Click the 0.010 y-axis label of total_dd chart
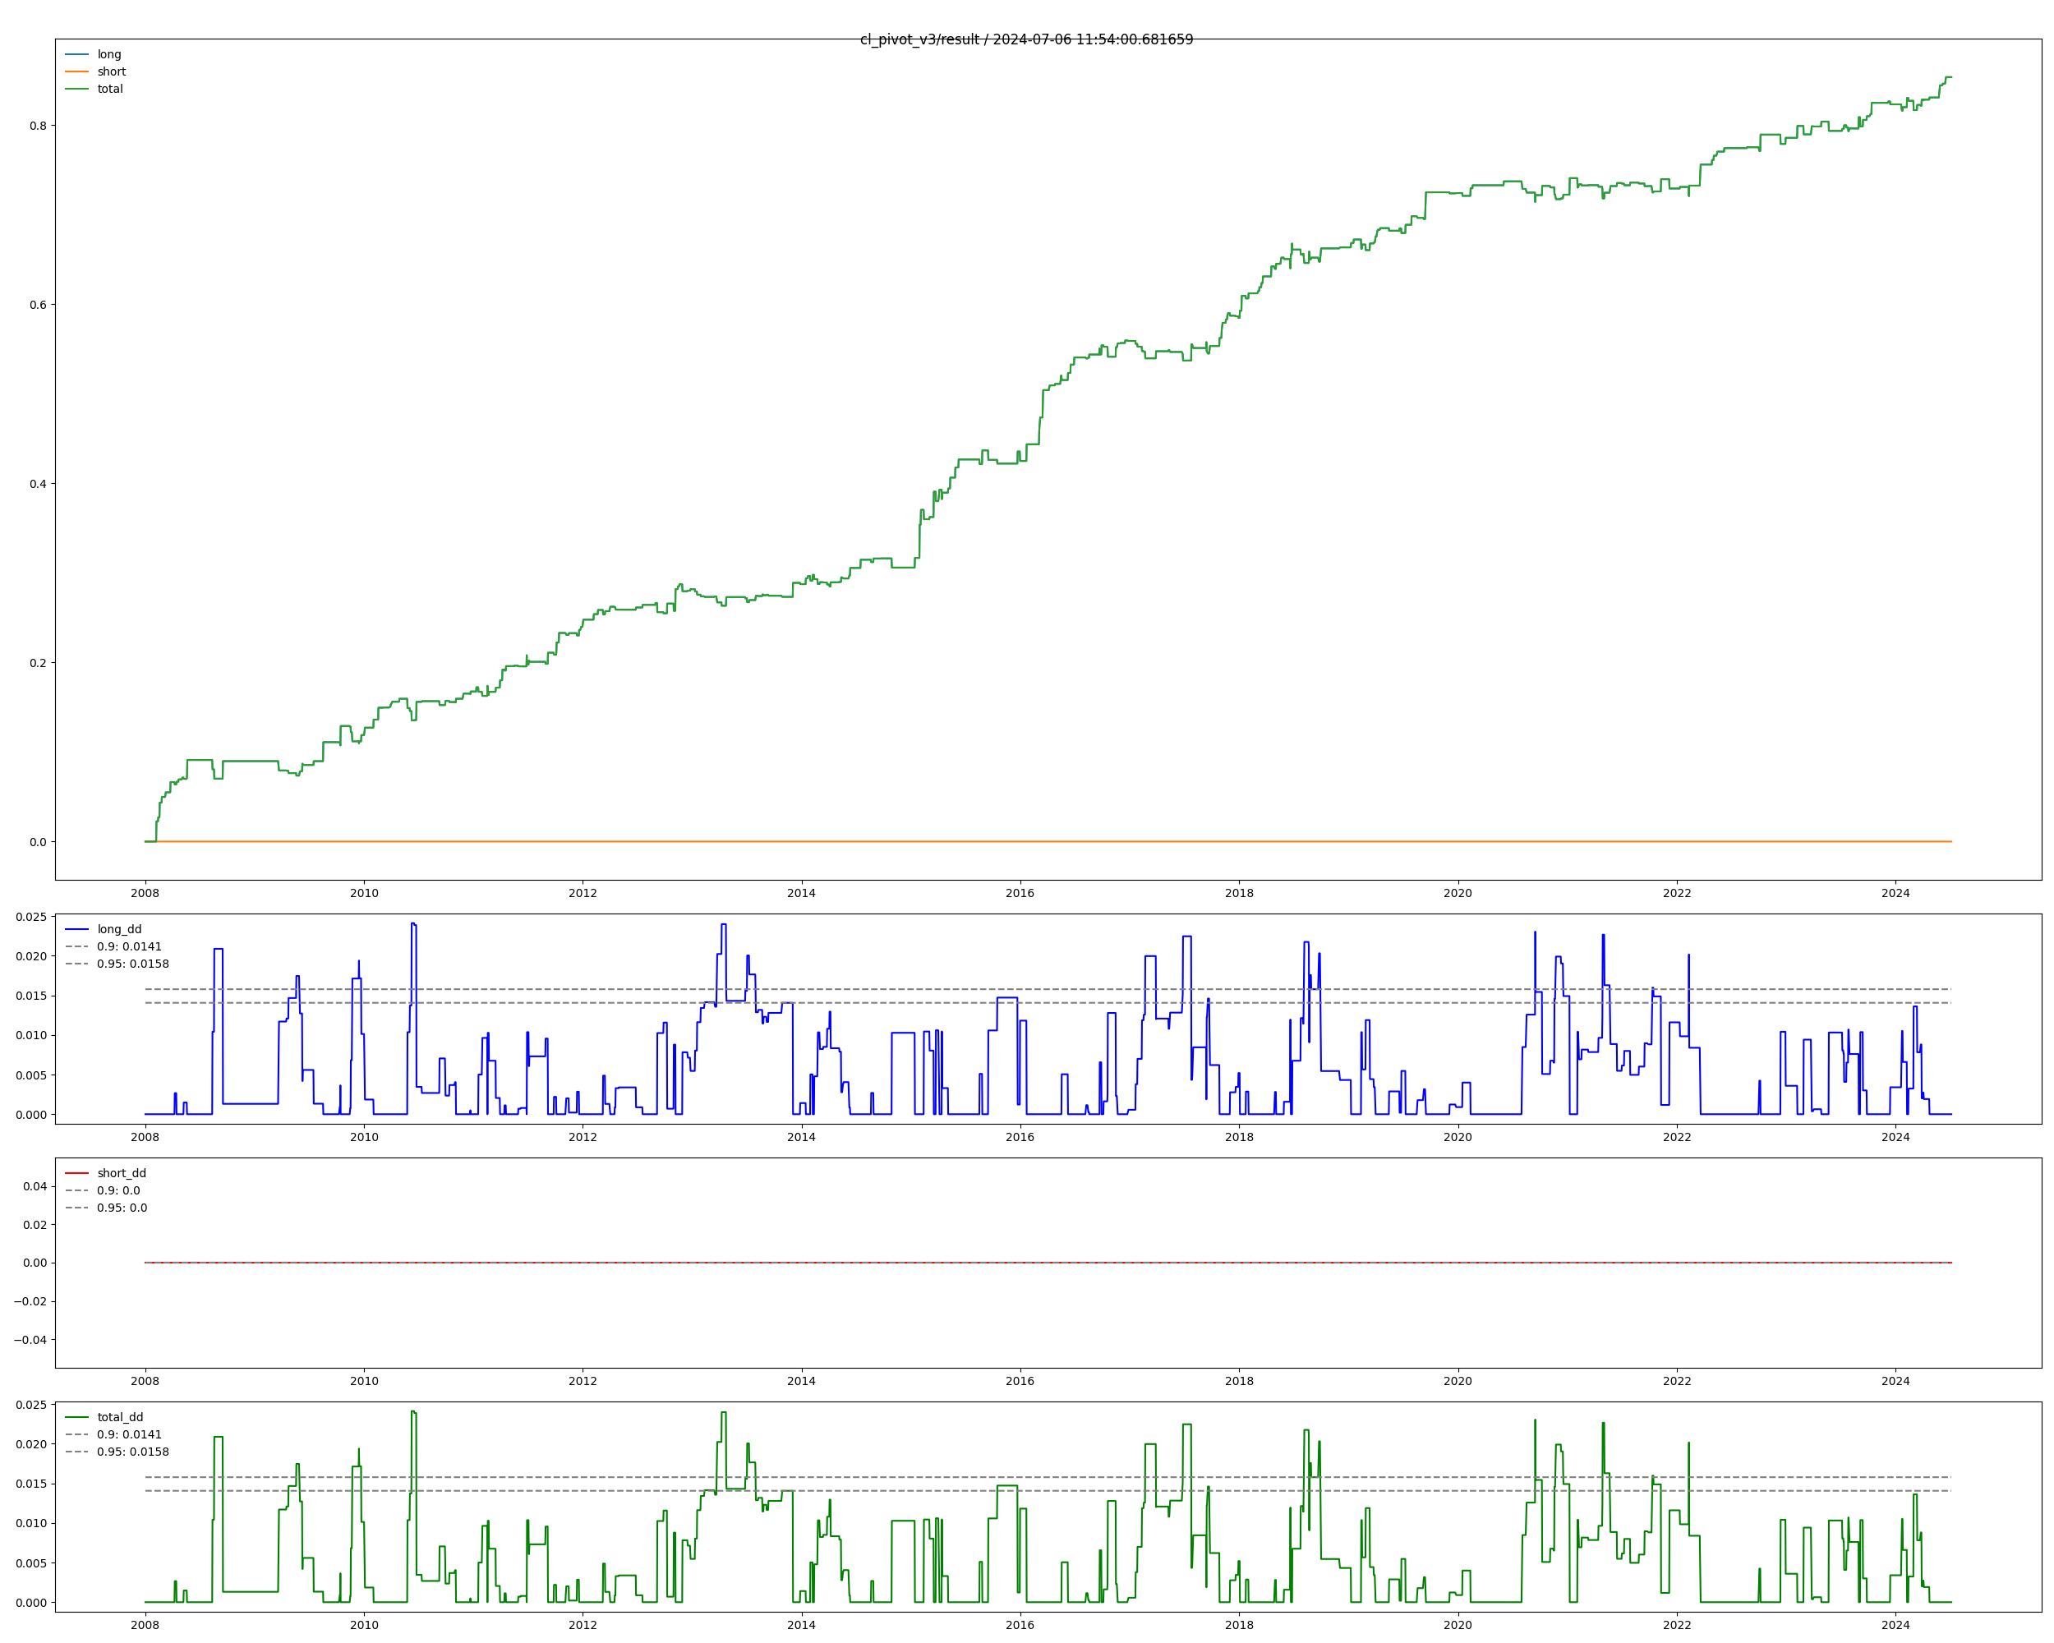The image size is (2054, 1643). click(30, 1524)
